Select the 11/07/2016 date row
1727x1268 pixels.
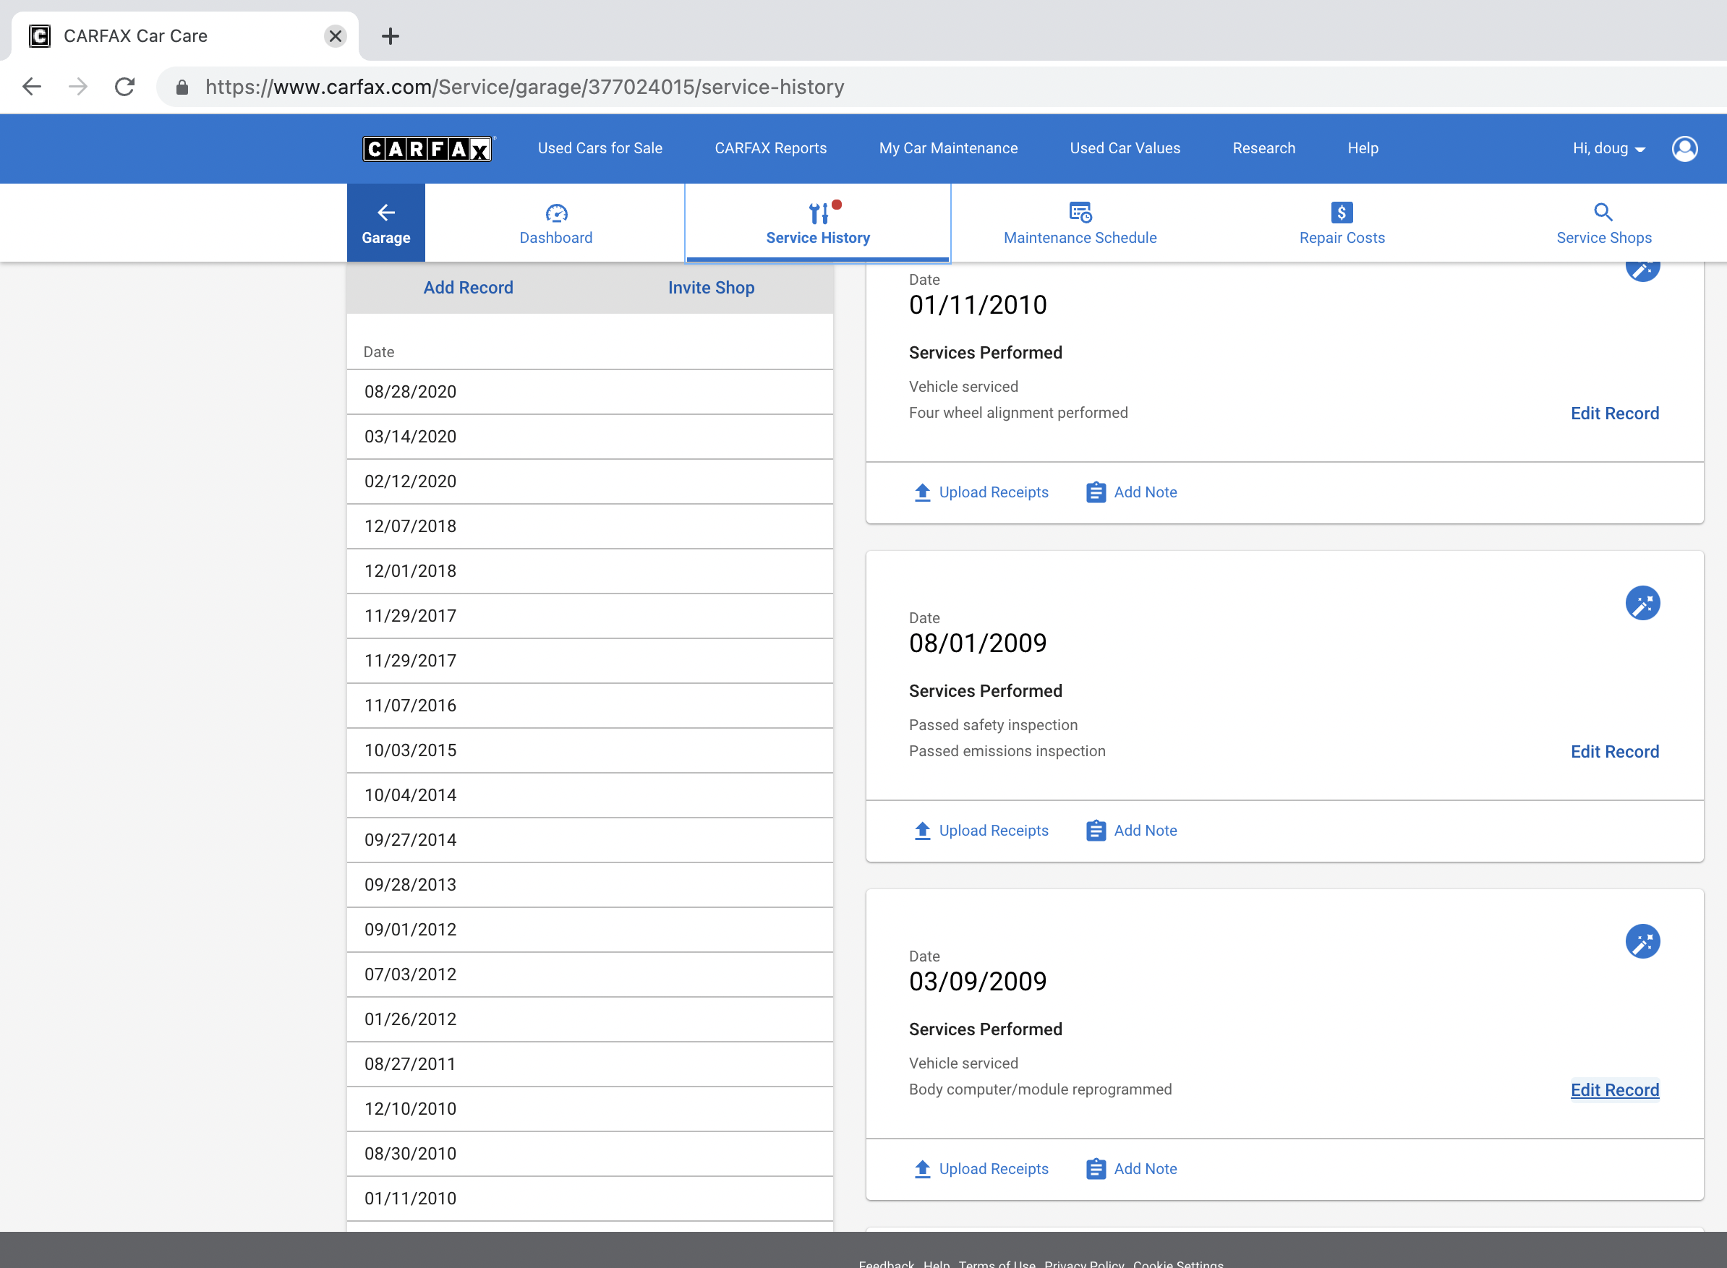[589, 706]
